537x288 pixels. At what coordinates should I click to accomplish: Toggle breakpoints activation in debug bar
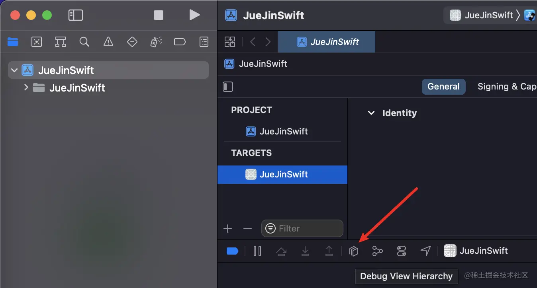click(x=233, y=251)
